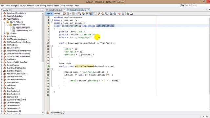
Task: Close the DisplayGreeting.java tab
Action: (x=88, y=10)
